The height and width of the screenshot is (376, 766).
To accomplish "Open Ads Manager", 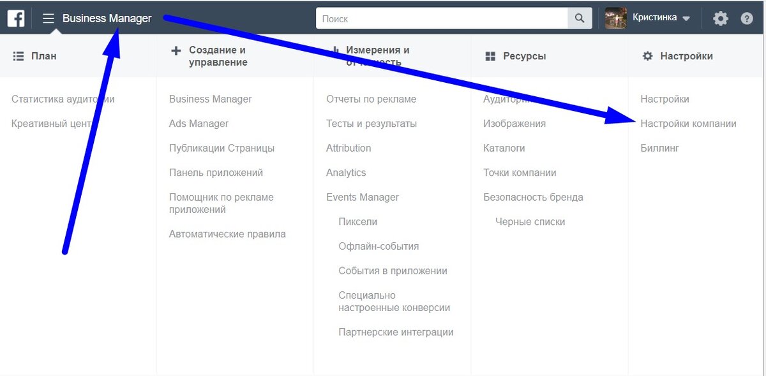I will [199, 124].
